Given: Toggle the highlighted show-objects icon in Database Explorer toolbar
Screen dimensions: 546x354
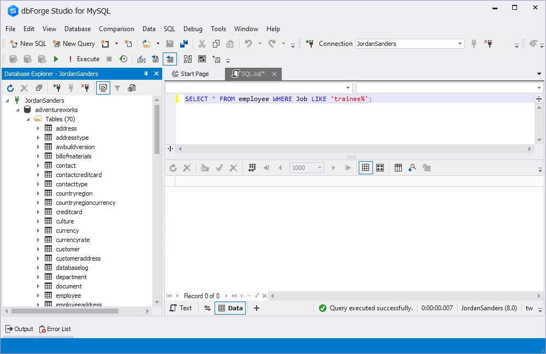Looking at the screenshot, I should 103,88.
